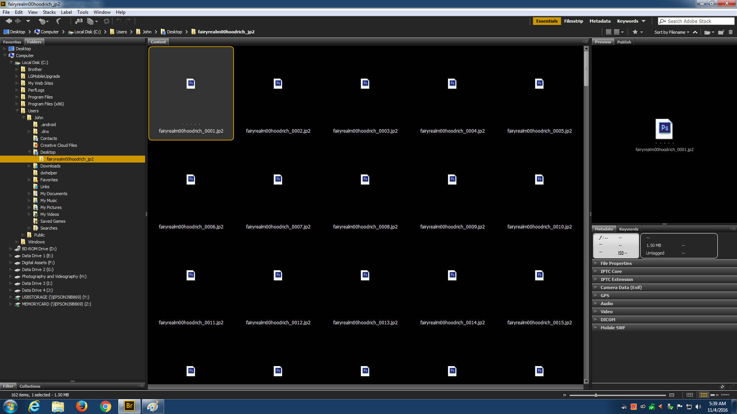Open the Stacks menu
The width and height of the screenshot is (737, 414).
[x=49, y=12]
